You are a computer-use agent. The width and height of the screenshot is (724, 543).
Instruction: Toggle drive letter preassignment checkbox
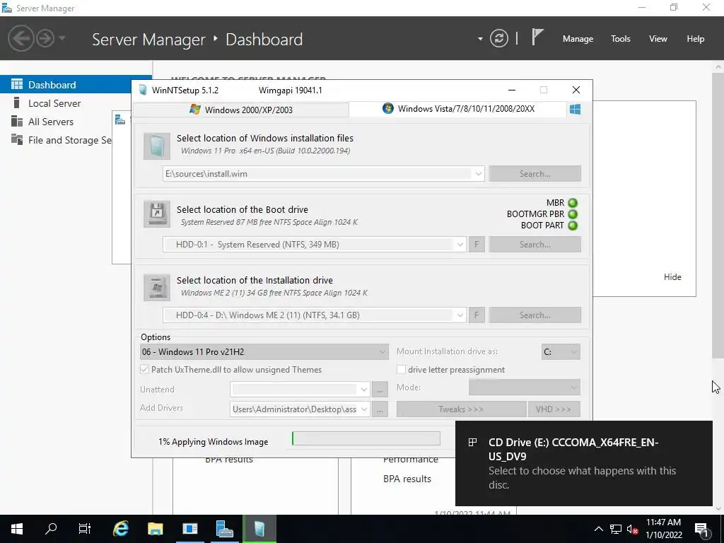(402, 369)
